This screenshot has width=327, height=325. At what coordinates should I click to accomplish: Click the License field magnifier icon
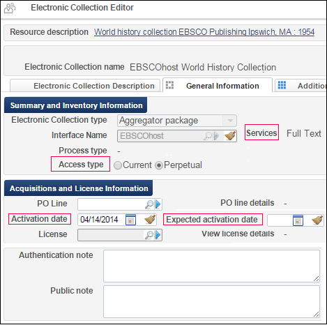149,235
